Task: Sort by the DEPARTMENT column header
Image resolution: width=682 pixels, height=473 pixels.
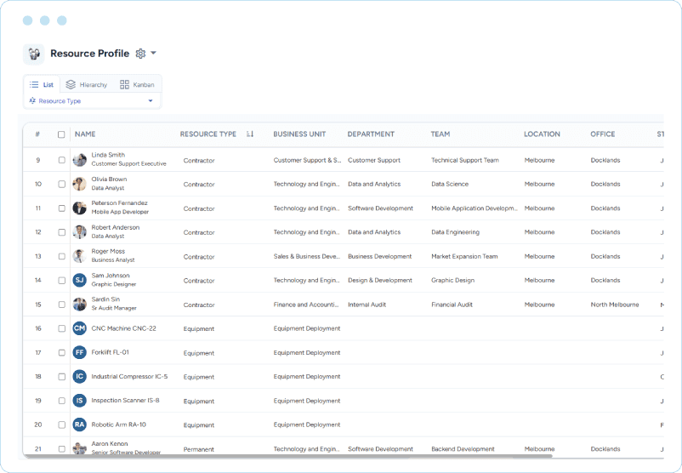Action: point(371,134)
